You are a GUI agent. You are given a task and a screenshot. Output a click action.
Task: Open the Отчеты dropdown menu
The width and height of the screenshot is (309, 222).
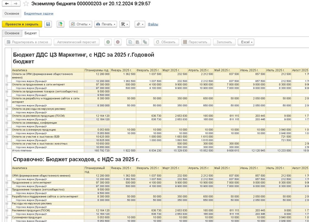coord(81,24)
